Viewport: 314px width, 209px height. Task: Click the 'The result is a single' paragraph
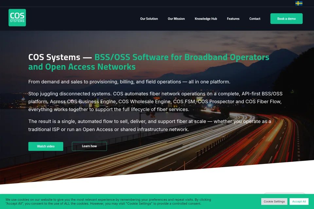[x=150, y=125]
